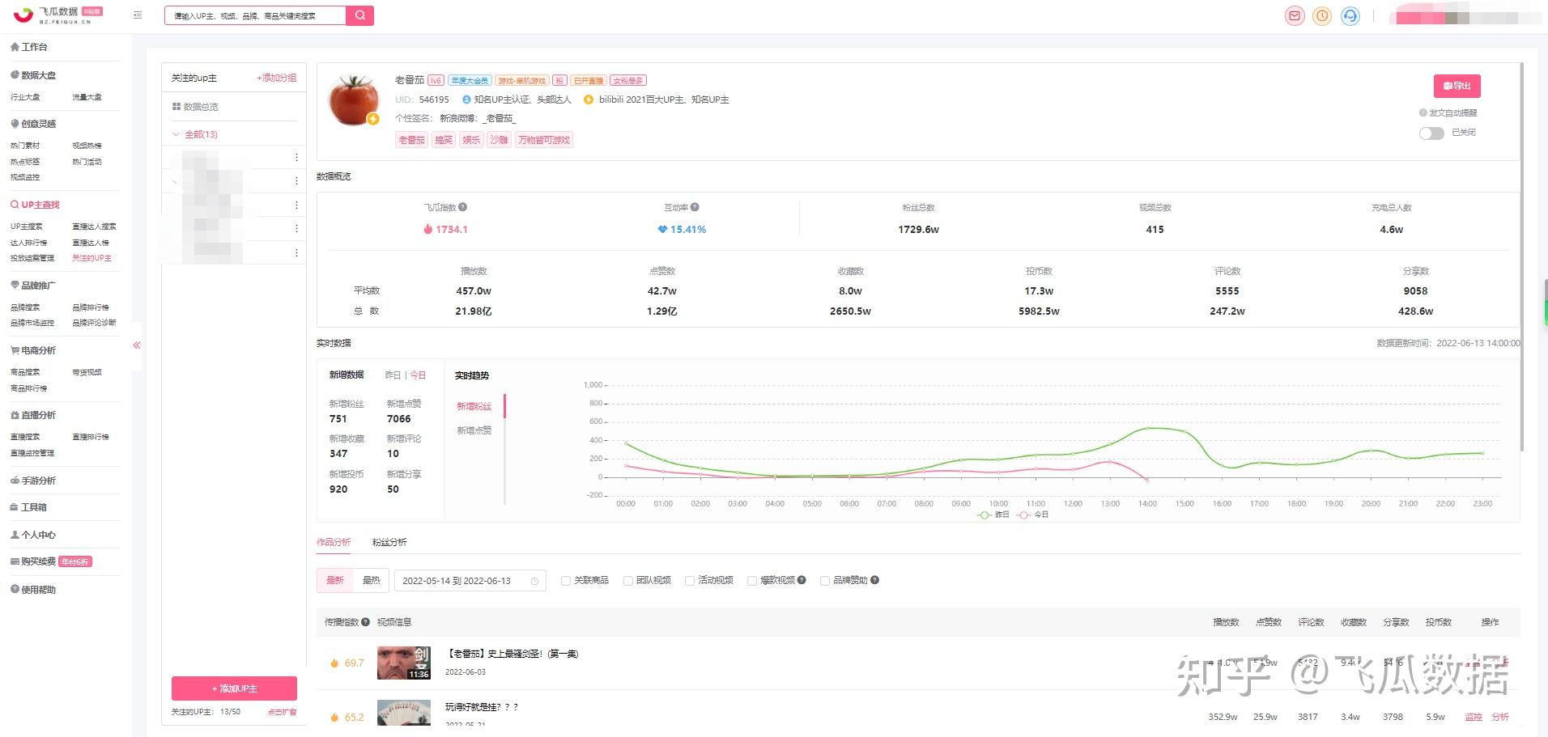Switch to the 作品分析 tab

[x=334, y=542]
